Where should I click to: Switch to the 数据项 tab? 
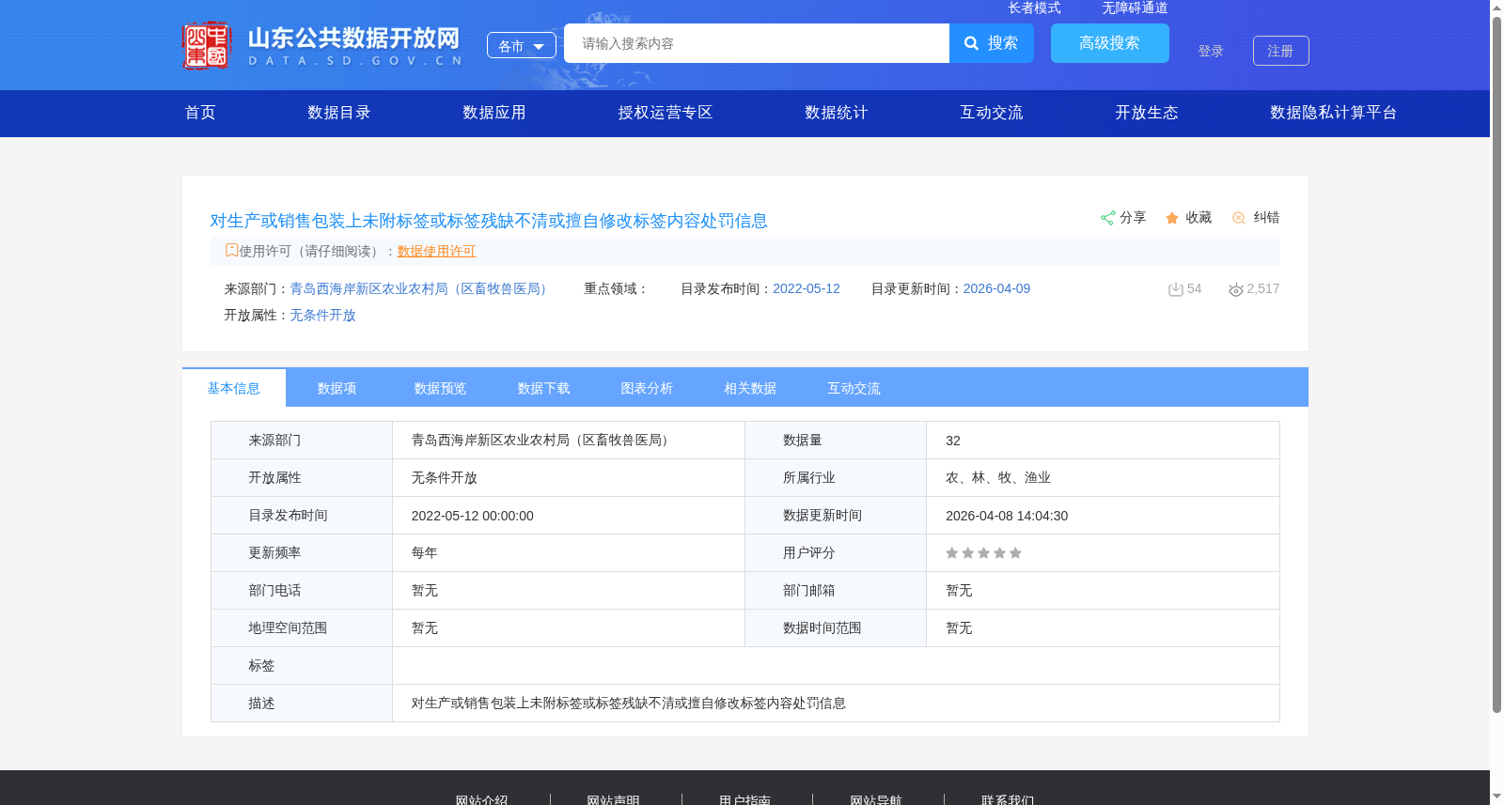337,388
